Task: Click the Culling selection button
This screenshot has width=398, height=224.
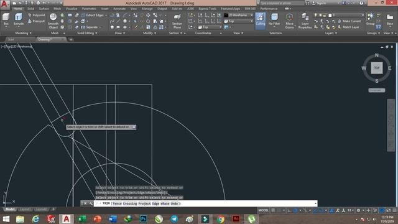Action: pos(260,21)
